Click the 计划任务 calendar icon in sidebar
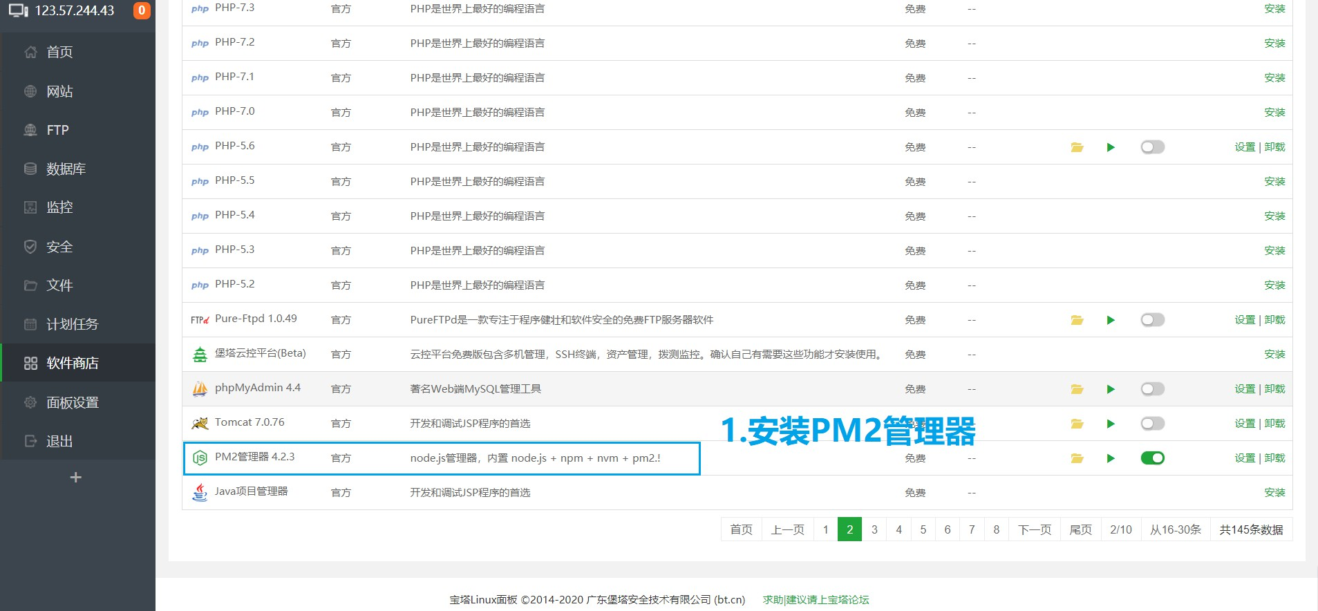The height and width of the screenshot is (611, 1318). pyautogui.click(x=30, y=324)
